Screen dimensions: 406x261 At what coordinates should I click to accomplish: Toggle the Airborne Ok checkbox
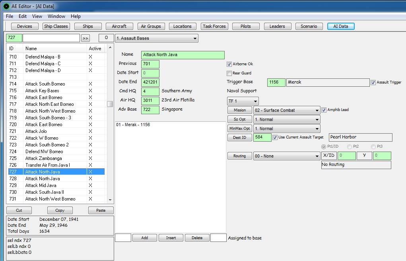pyautogui.click(x=229, y=64)
